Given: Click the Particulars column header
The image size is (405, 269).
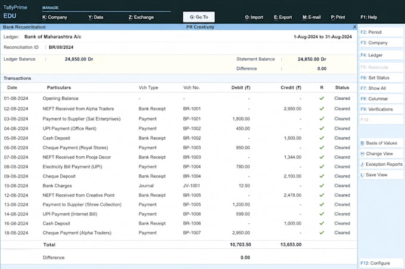Looking at the screenshot, I should click(59, 87).
